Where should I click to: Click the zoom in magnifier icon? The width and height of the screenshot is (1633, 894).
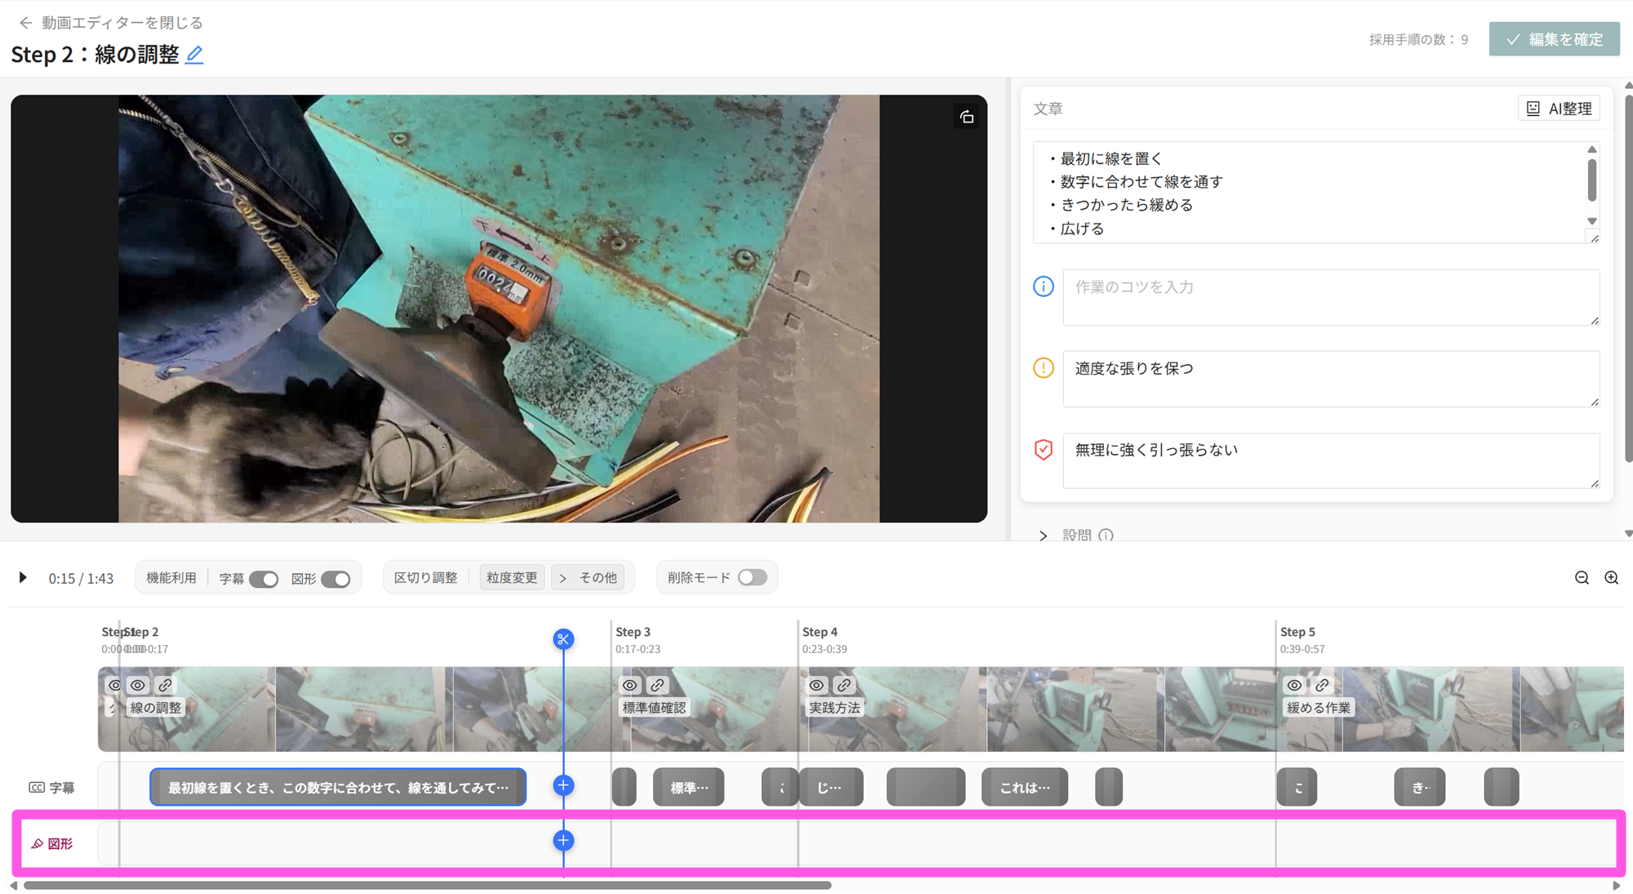click(1611, 578)
